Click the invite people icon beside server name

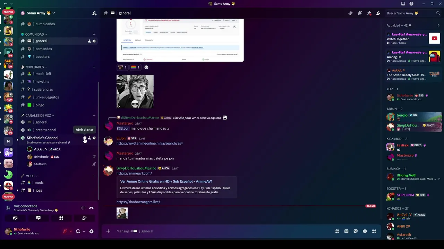(94, 13)
